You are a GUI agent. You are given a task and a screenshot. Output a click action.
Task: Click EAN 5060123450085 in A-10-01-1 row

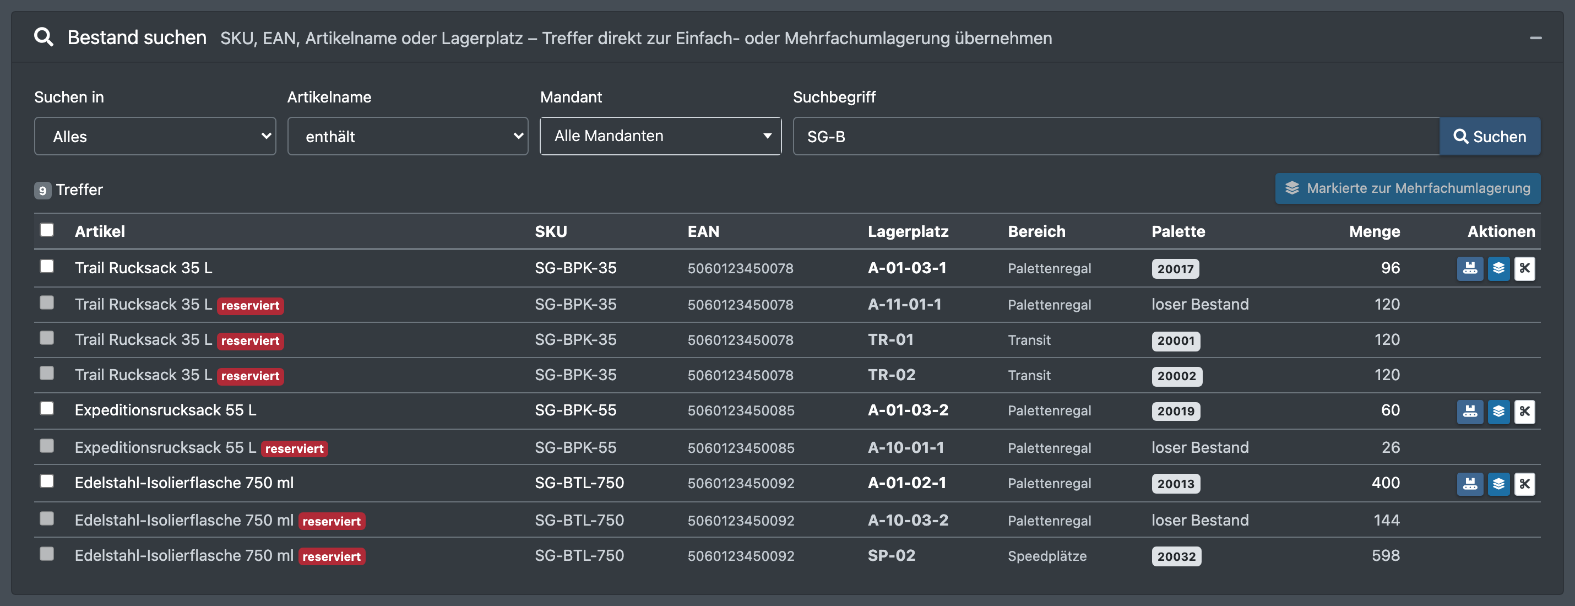(x=741, y=448)
